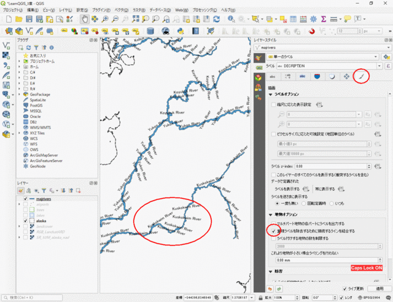Open label Shadow tab icon
This screenshot has height=302, width=393.
click(332, 76)
